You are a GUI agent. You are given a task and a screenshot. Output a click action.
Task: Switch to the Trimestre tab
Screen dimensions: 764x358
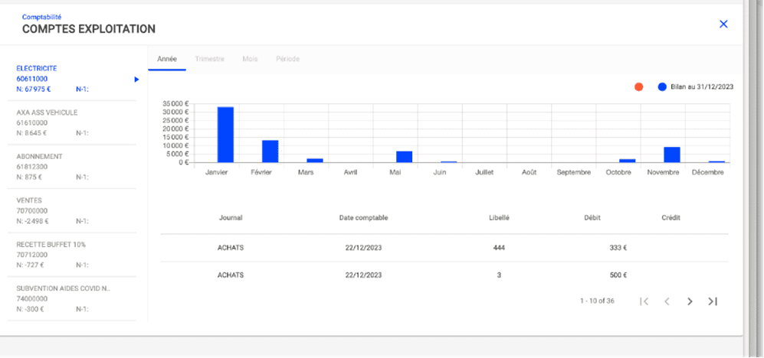tap(209, 59)
